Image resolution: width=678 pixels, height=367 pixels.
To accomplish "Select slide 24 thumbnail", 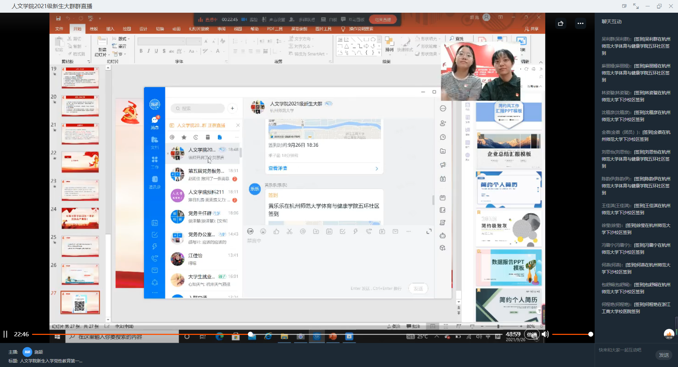I will click(x=80, y=218).
